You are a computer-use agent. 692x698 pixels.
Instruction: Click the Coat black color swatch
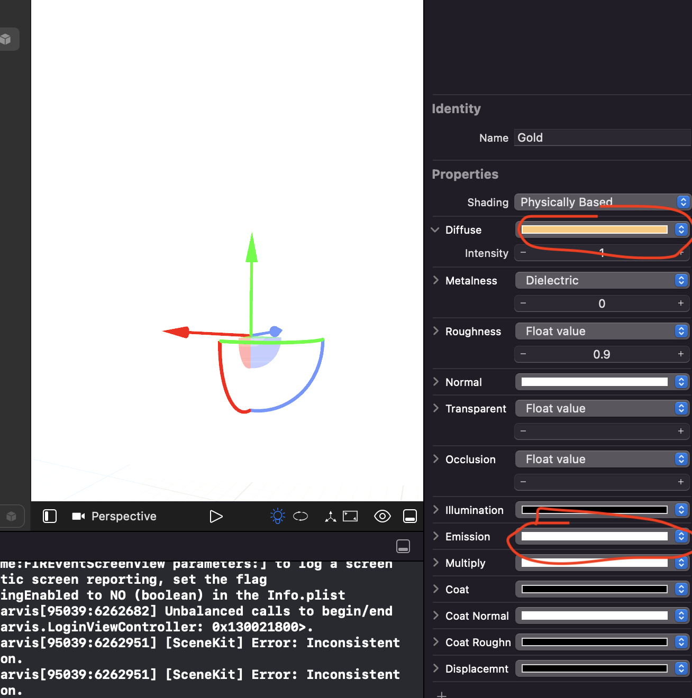[x=595, y=589]
